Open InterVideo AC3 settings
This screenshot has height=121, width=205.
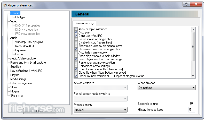[x=25, y=46]
